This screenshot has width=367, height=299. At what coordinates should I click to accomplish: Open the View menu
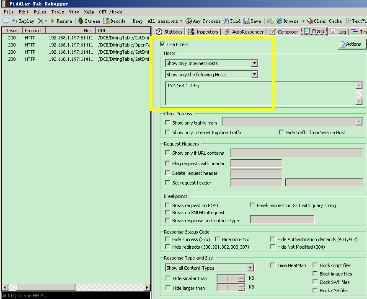coord(74,12)
